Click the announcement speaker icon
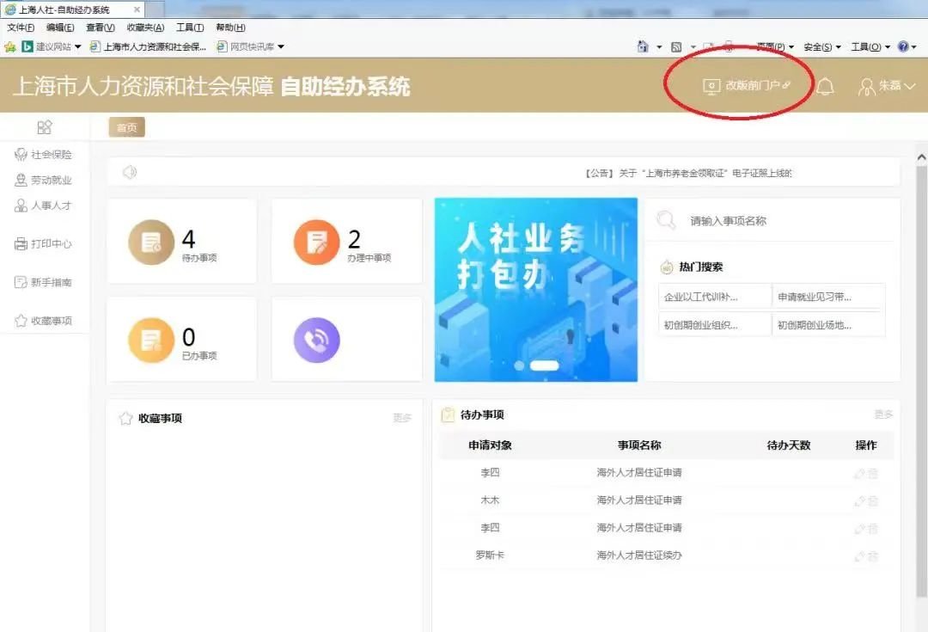 130,172
